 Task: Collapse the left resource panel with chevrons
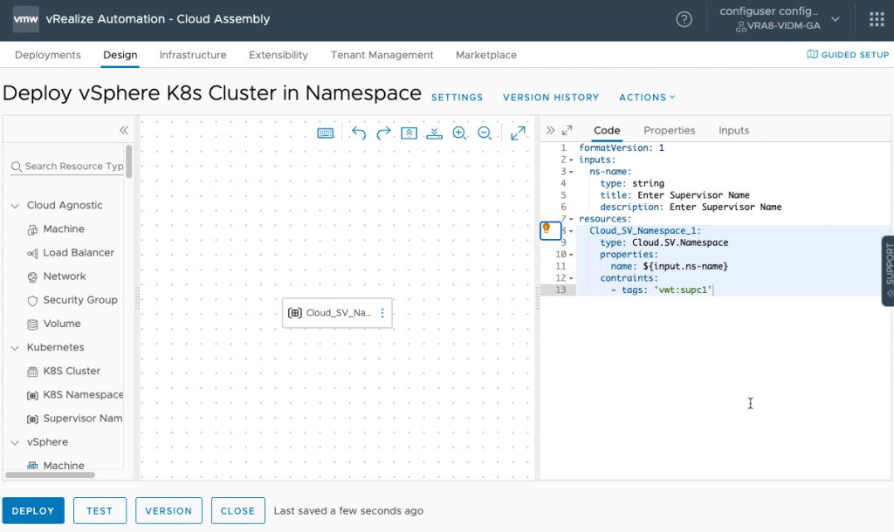point(123,129)
